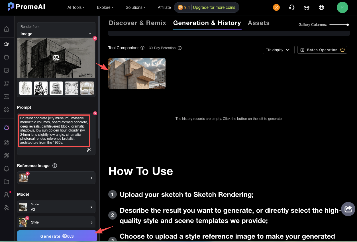Screen dimensions: 357x242
Task: Open the image-to-video sidebar icon
Action: click(6, 84)
